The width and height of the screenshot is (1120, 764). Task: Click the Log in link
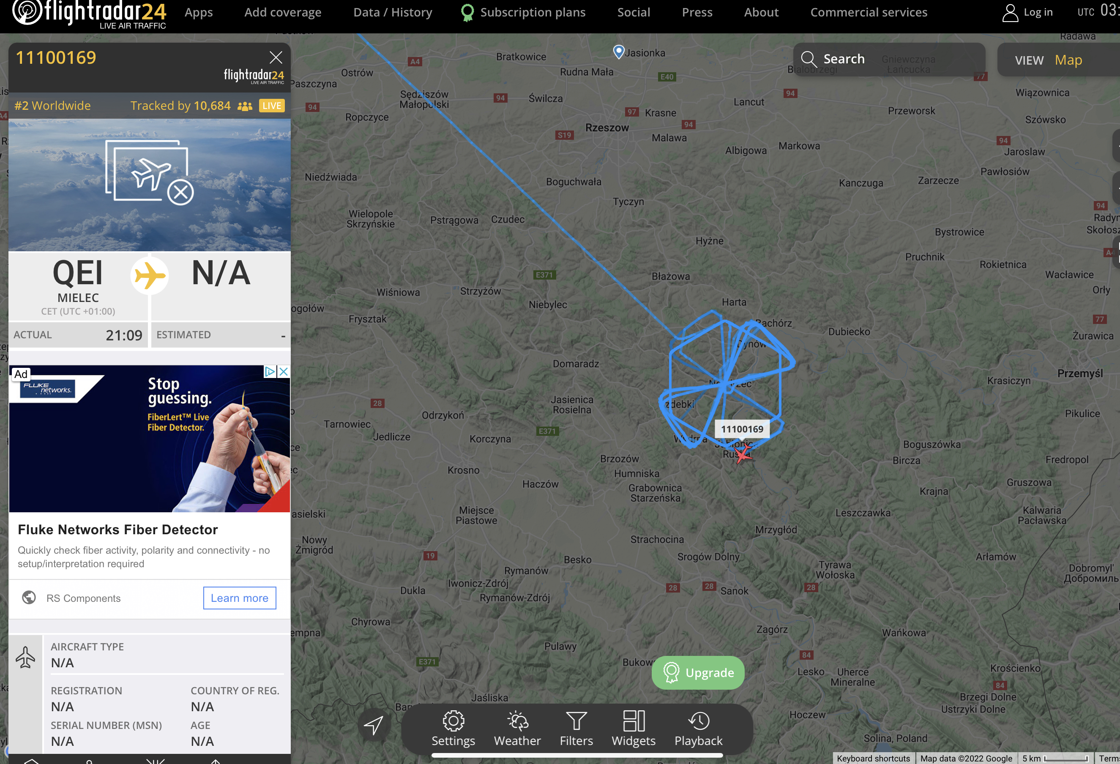(1027, 13)
